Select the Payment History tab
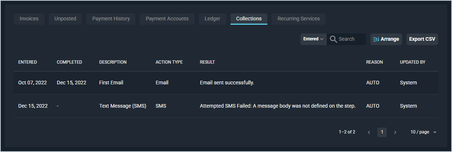452x152 pixels. tap(111, 19)
